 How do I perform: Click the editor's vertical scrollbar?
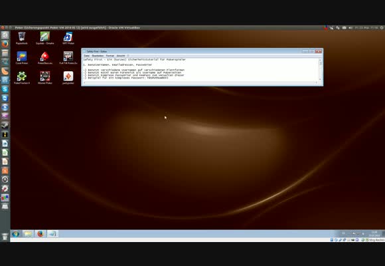click(320, 69)
